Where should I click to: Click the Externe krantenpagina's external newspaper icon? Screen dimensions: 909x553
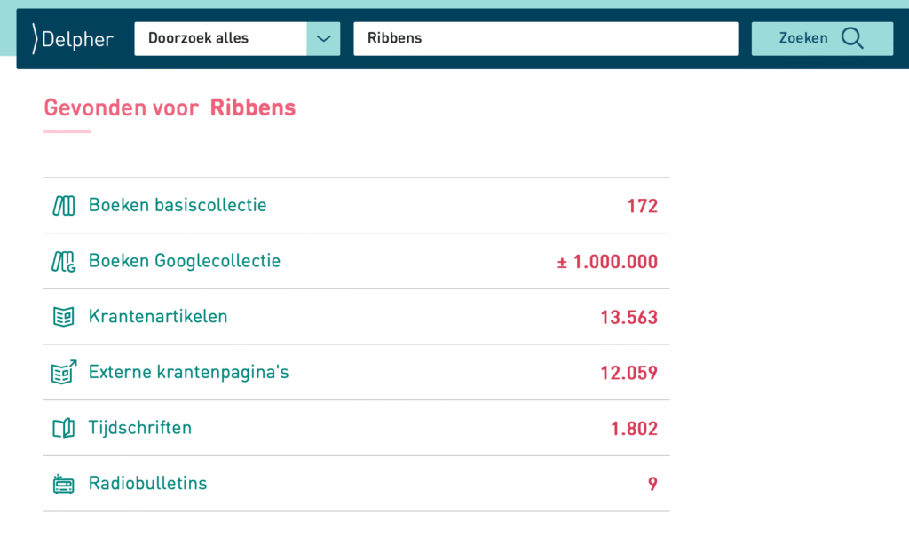click(64, 372)
